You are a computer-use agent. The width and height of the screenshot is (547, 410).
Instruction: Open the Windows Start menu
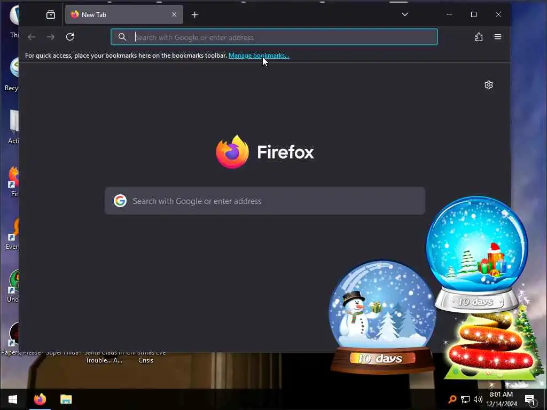(13, 399)
